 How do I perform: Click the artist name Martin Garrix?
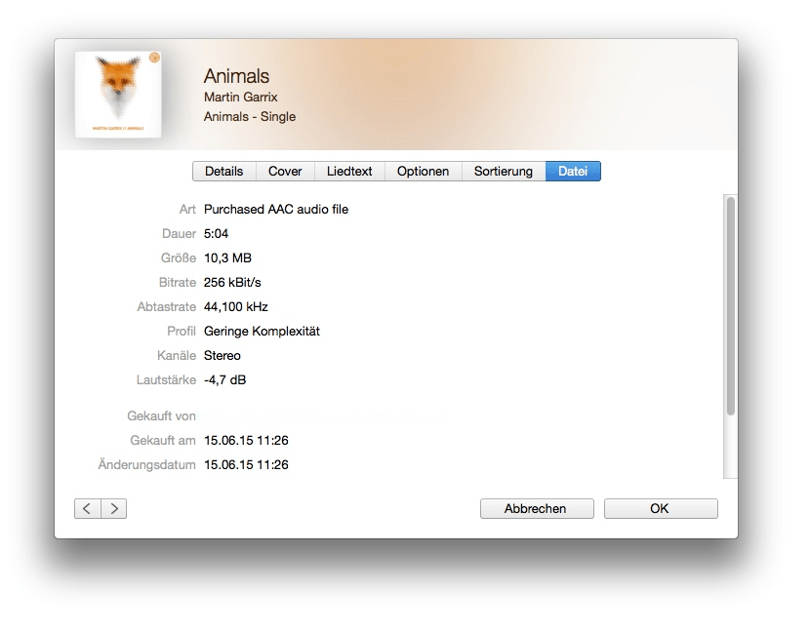click(x=241, y=98)
